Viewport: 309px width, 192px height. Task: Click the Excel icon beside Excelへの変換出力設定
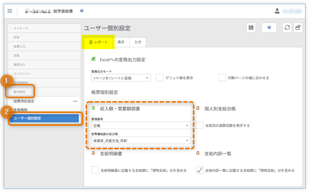pos(93,59)
